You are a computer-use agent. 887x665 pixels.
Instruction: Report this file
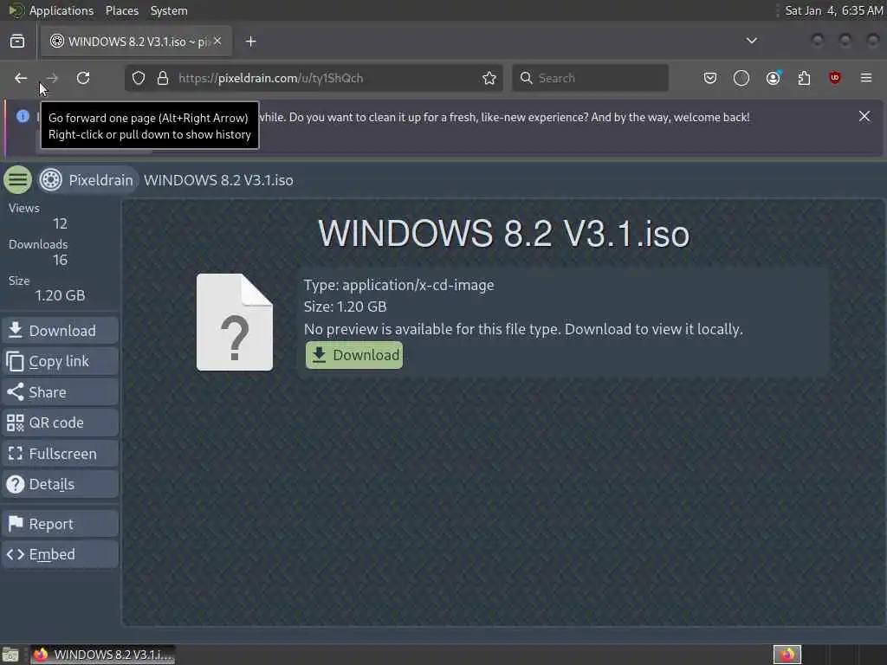60,524
